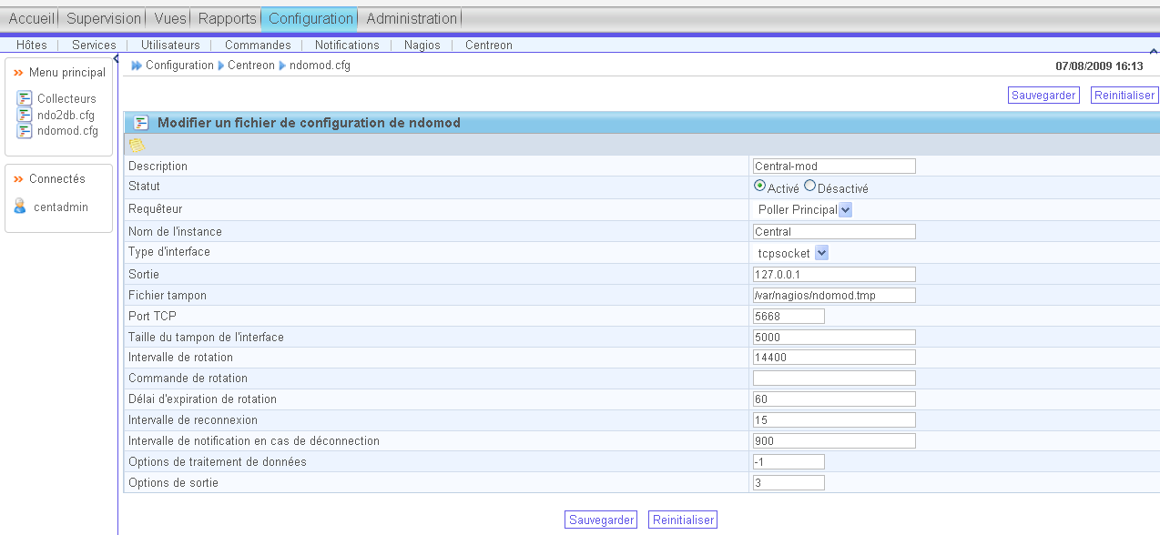Click the ndo2db.cfg file icon

coord(25,115)
